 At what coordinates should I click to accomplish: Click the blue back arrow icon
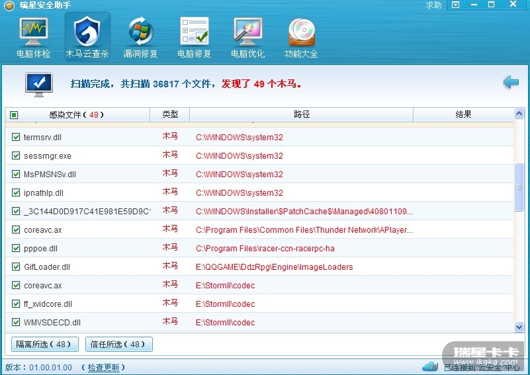pyautogui.click(x=511, y=82)
